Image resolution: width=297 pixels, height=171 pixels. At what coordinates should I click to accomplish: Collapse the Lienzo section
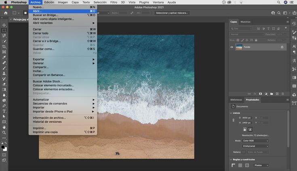(x=231, y=113)
